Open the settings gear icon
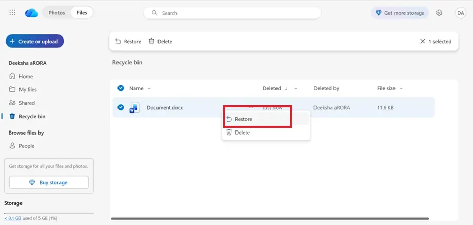This screenshot has width=473, height=225. pos(439,13)
